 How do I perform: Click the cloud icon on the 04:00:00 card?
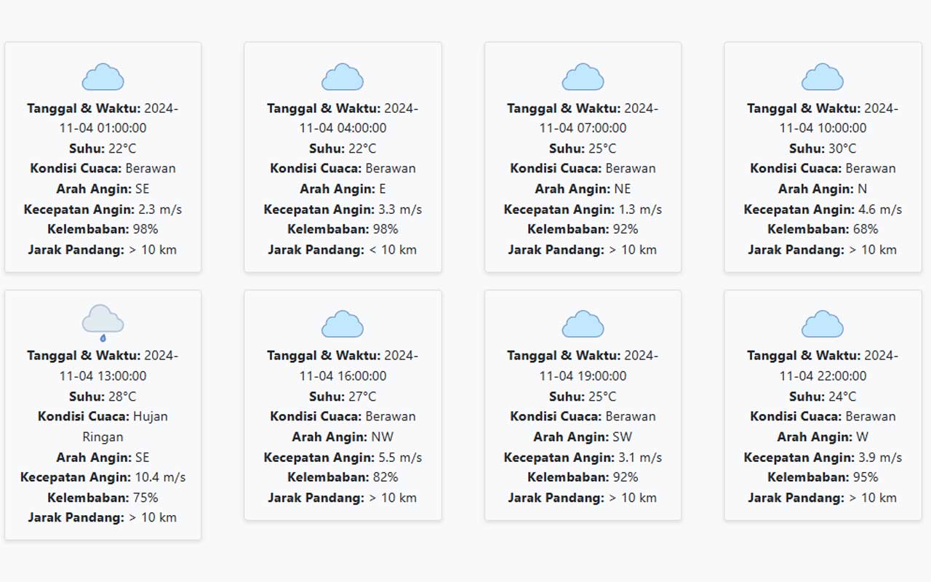pyautogui.click(x=343, y=77)
